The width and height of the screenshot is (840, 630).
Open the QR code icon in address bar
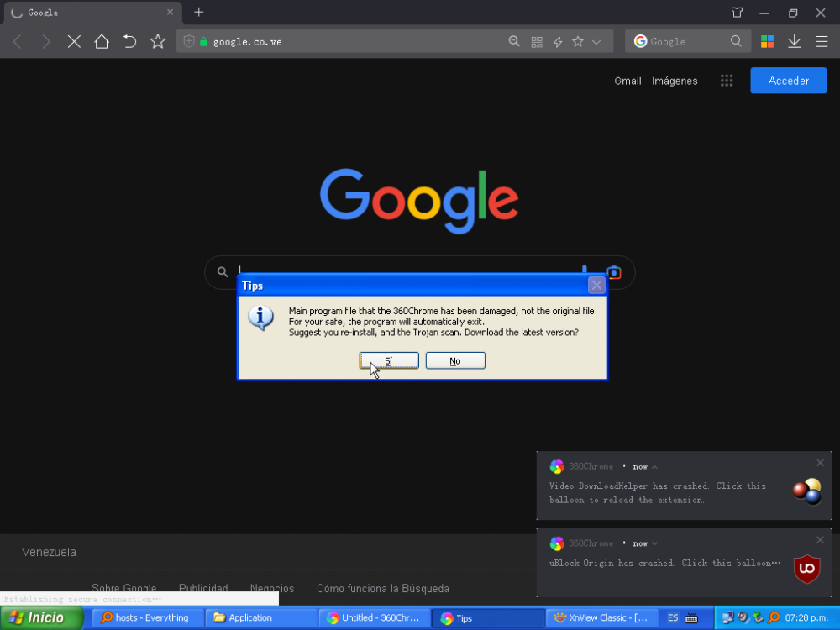click(x=537, y=41)
